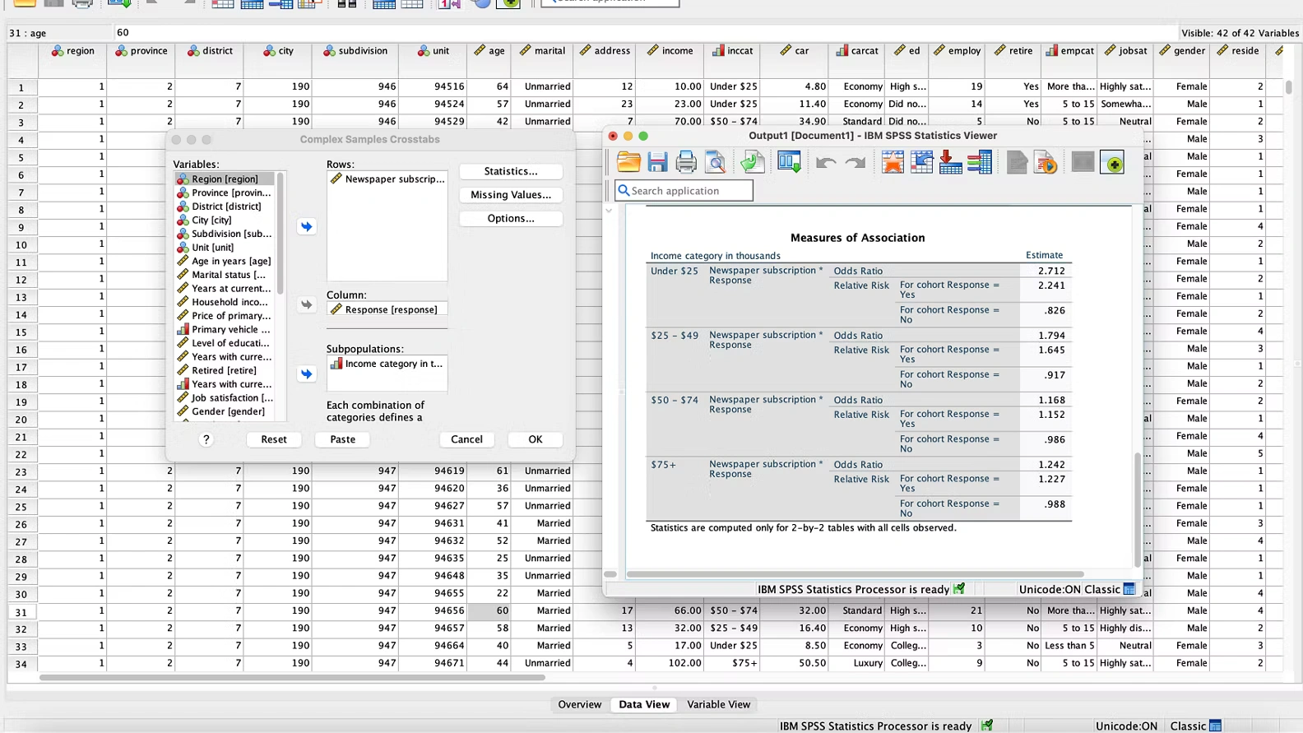Viewport: 1303px width, 733px height.
Task: Click the Missing Values... button
Action: point(511,195)
